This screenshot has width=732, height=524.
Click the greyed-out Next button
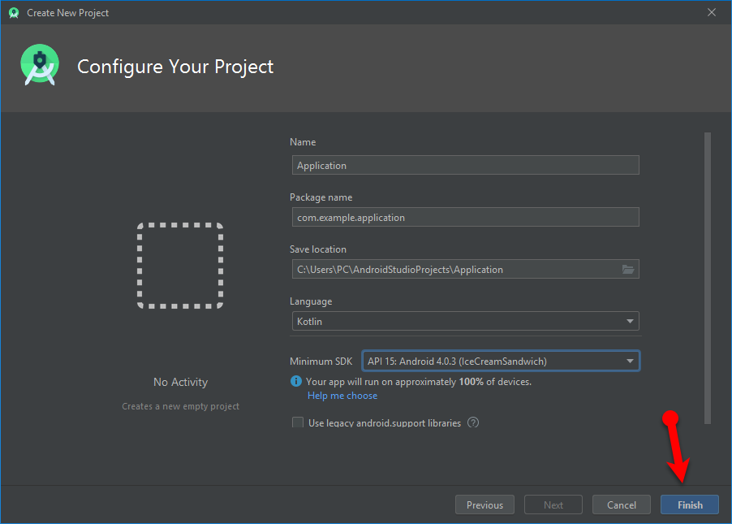click(553, 505)
